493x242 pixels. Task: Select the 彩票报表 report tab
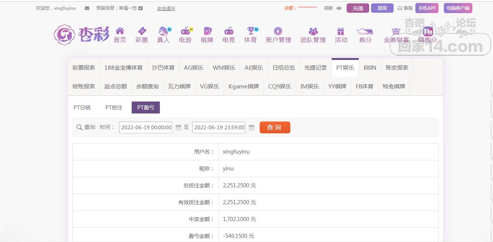[84, 68]
